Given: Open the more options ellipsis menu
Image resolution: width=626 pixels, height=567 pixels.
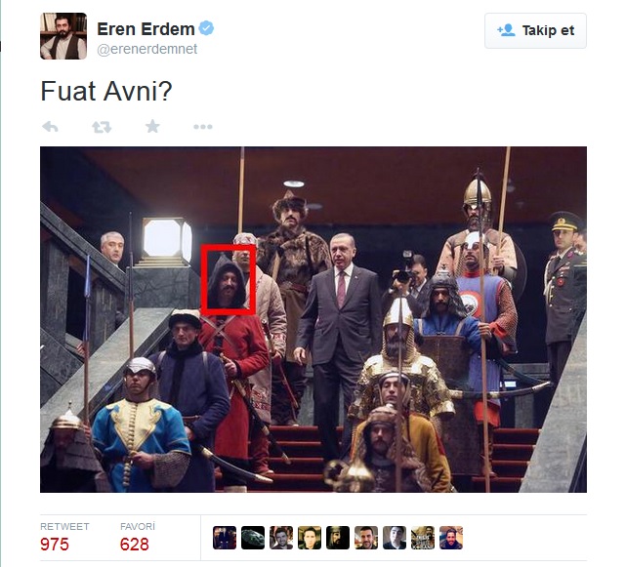Looking at the screenshot, I should pos(203,127).
